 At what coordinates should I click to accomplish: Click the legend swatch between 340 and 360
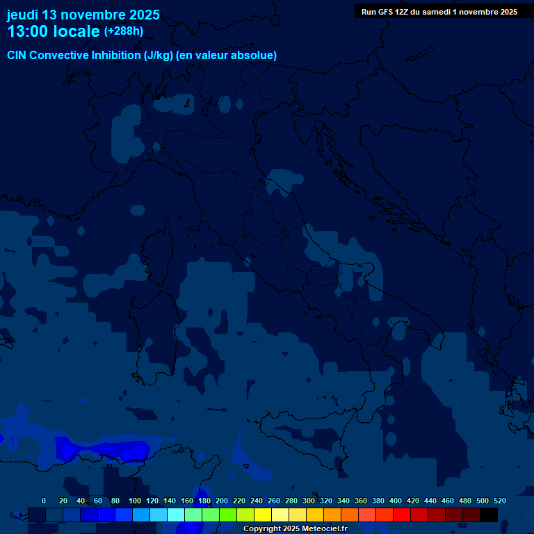350,515
